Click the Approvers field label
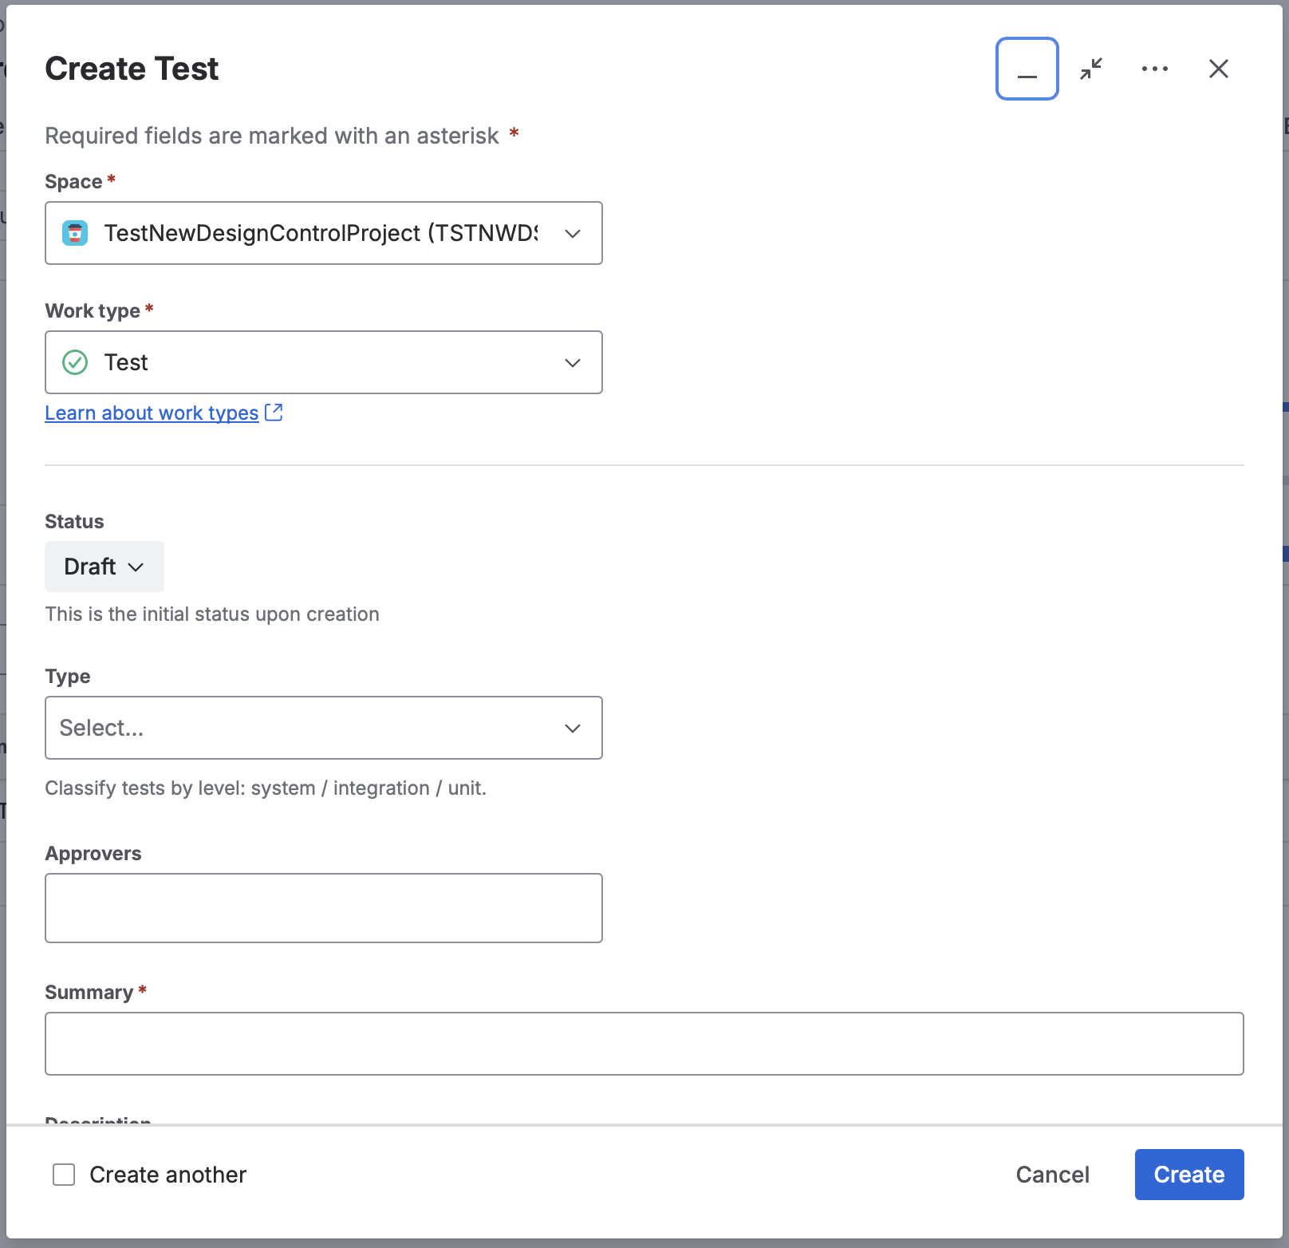This screenshot has height=1248, width=1289. [x=93, y=853]
